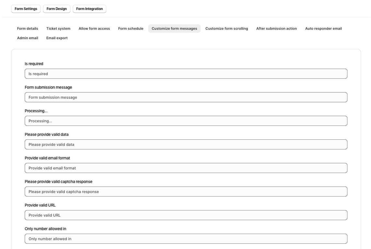This screenshot has height=249, width=371.
Task: Focus the Processing... text field
Action: 186,121
